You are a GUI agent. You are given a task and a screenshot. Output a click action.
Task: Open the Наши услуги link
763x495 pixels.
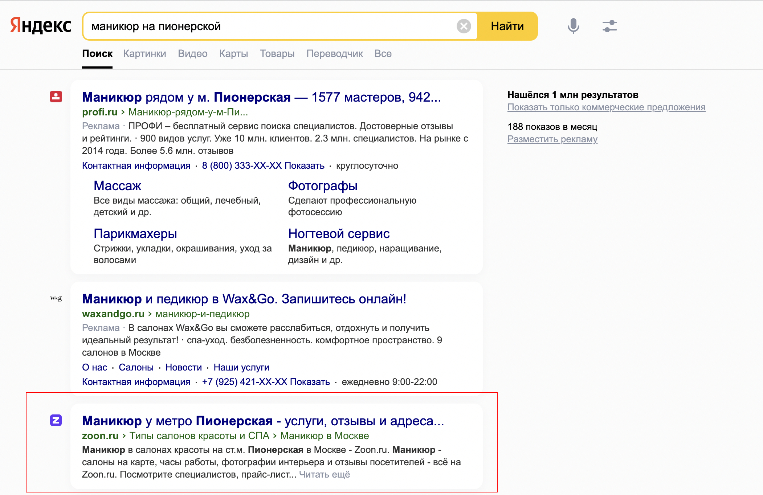(241, 367)
